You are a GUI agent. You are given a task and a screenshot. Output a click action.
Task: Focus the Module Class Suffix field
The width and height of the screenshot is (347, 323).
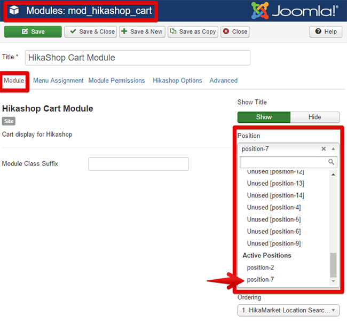tap(139, 164)
